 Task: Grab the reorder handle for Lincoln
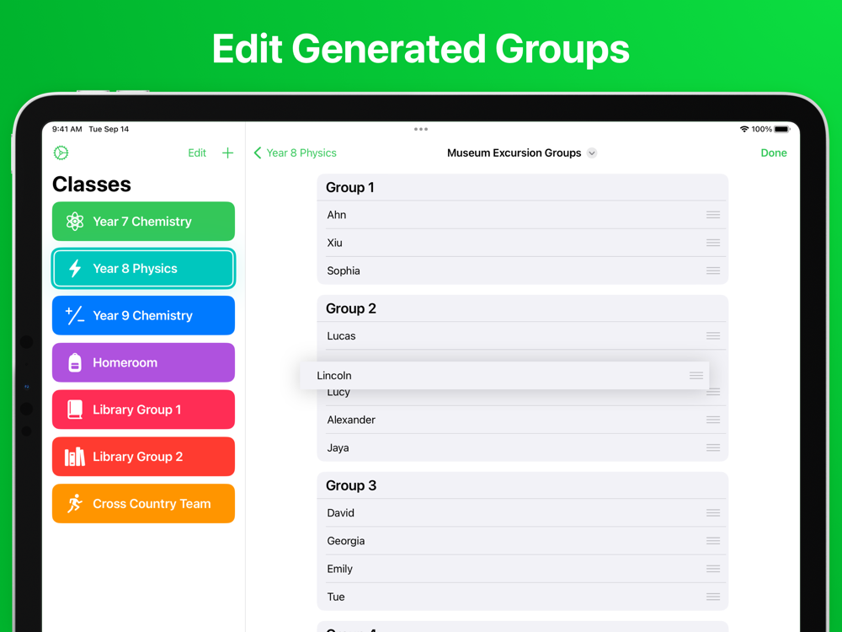point(696,376)
